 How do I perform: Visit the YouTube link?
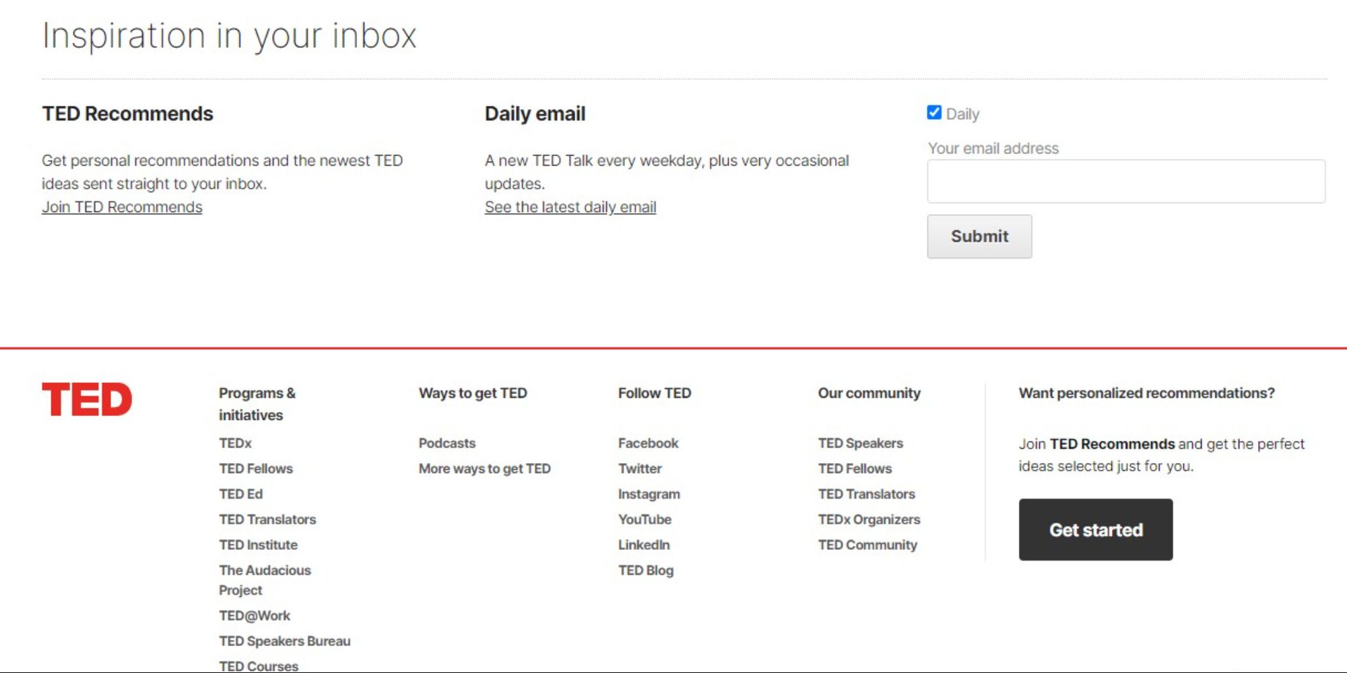[x=645, y=520]
